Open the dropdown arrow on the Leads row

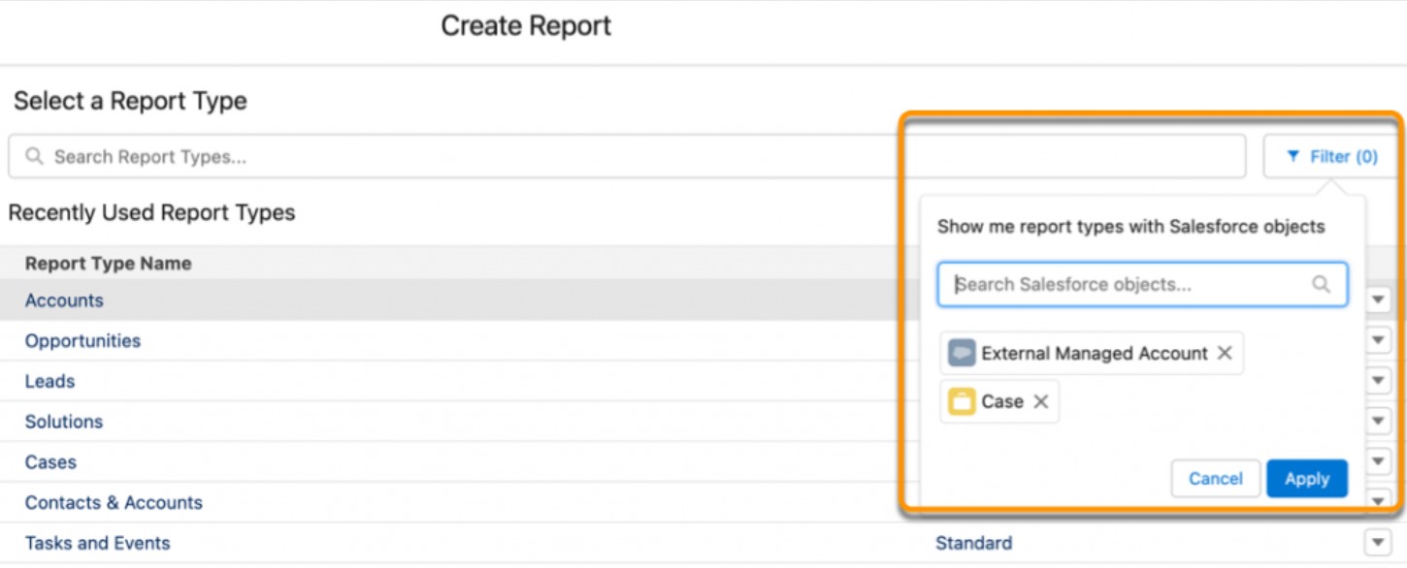1379,381
